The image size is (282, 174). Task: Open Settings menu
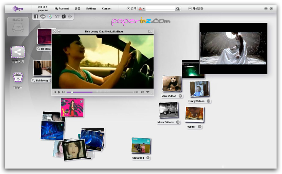click(x=91, y=9)
